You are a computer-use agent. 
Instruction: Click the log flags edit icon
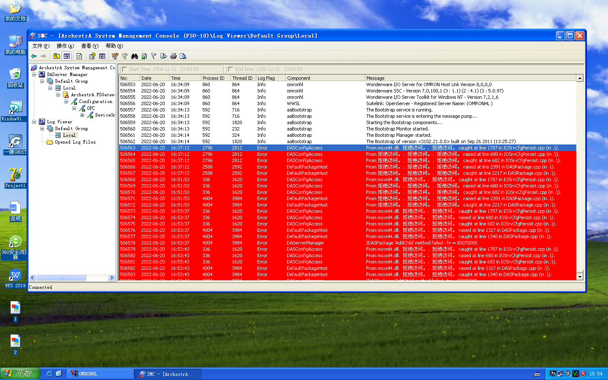(115, 56)
